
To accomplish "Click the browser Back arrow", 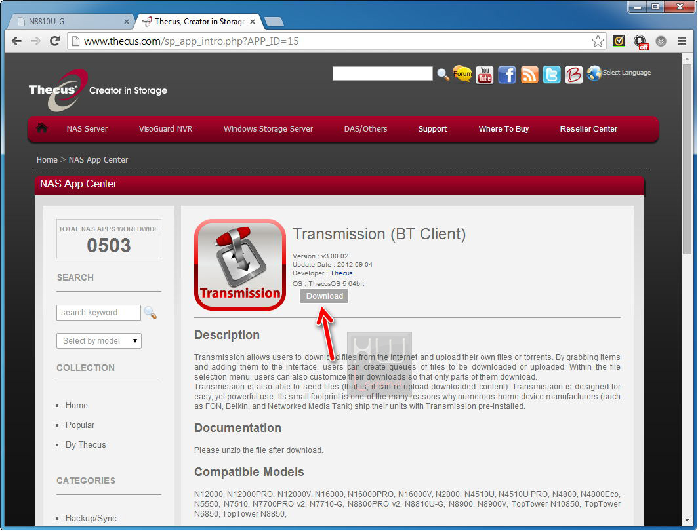I will [x=17, y=41].
